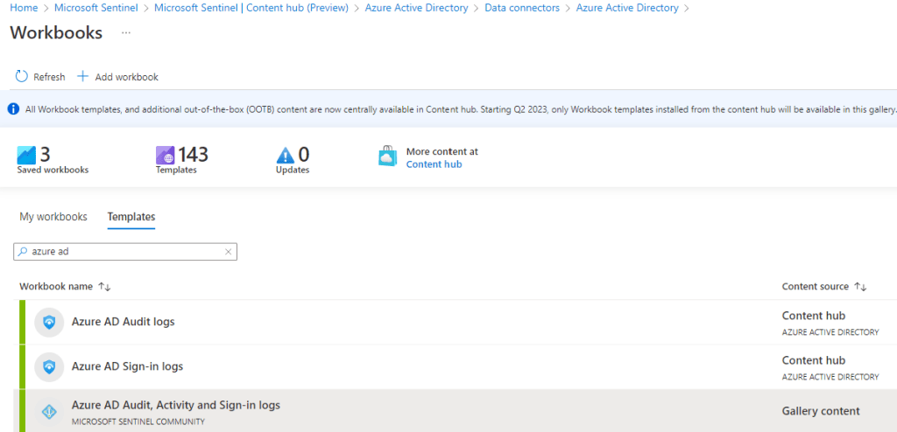The height and width of the screenshot is (432, 897).
Task: Select the Templates tab
Action: tap(131, 217)
